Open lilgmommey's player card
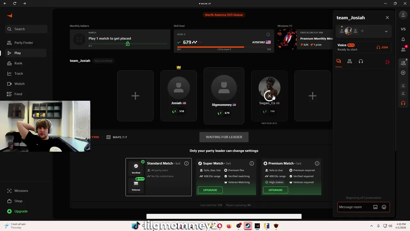This screenshot has width=410, height=231. point(224,96)
